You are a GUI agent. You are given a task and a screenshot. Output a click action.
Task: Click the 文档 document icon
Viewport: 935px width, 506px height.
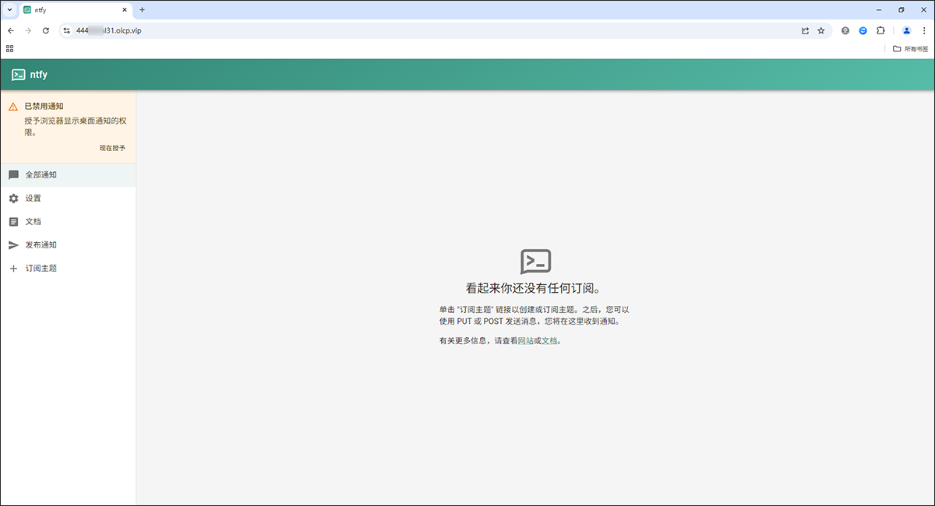13,222
